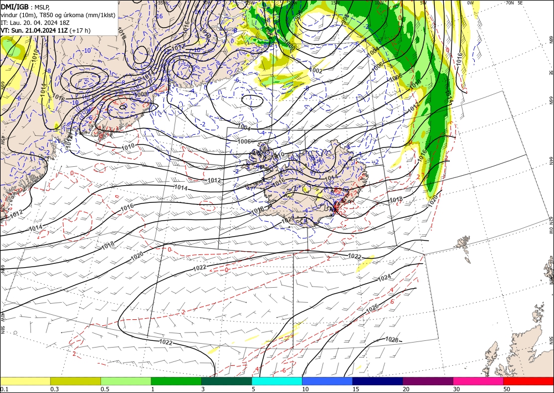This screenshot has height=393, width=554.
Task: Select the olive-yellow 0.3 mm legend swatch
Action: (x=75, y=381)
